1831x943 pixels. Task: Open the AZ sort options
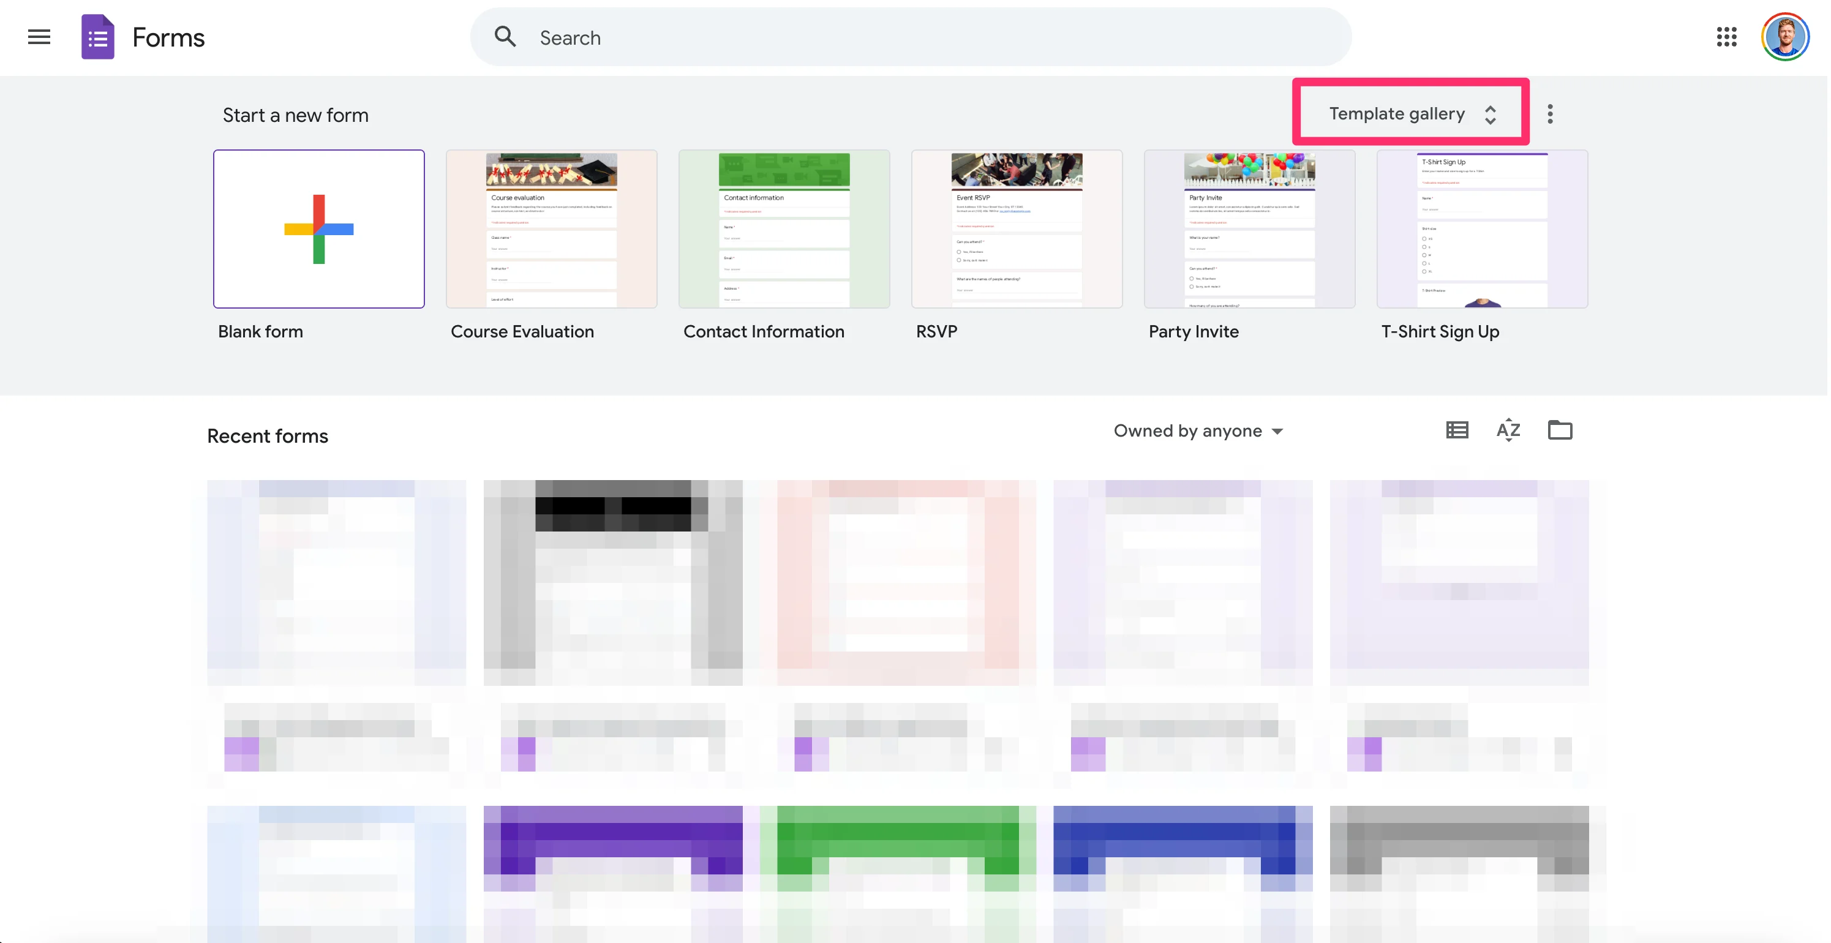[1508, 430]
